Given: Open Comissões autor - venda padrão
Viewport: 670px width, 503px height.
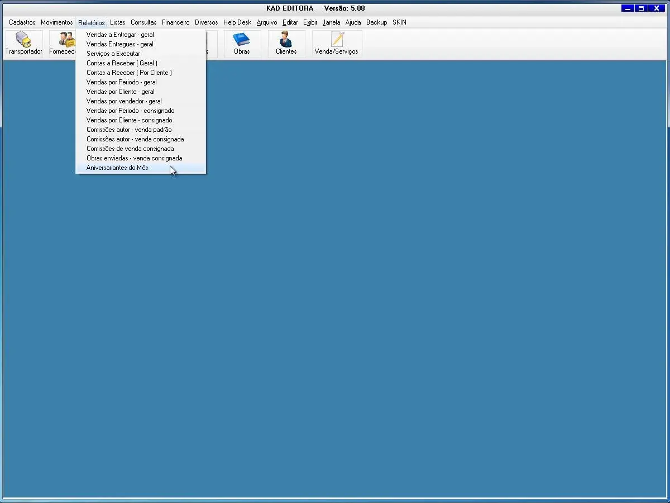Looking at the screenshot, I should (x=129, y=130).
